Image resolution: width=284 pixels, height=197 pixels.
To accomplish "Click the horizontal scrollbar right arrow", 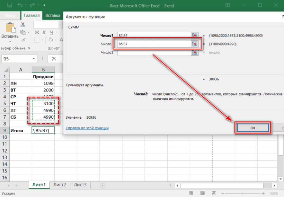I will (x=275, y=186).
